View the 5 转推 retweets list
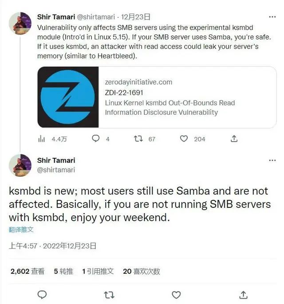This screenshot has width=284, height=304. pyautogui.click(x=63, y=271)
